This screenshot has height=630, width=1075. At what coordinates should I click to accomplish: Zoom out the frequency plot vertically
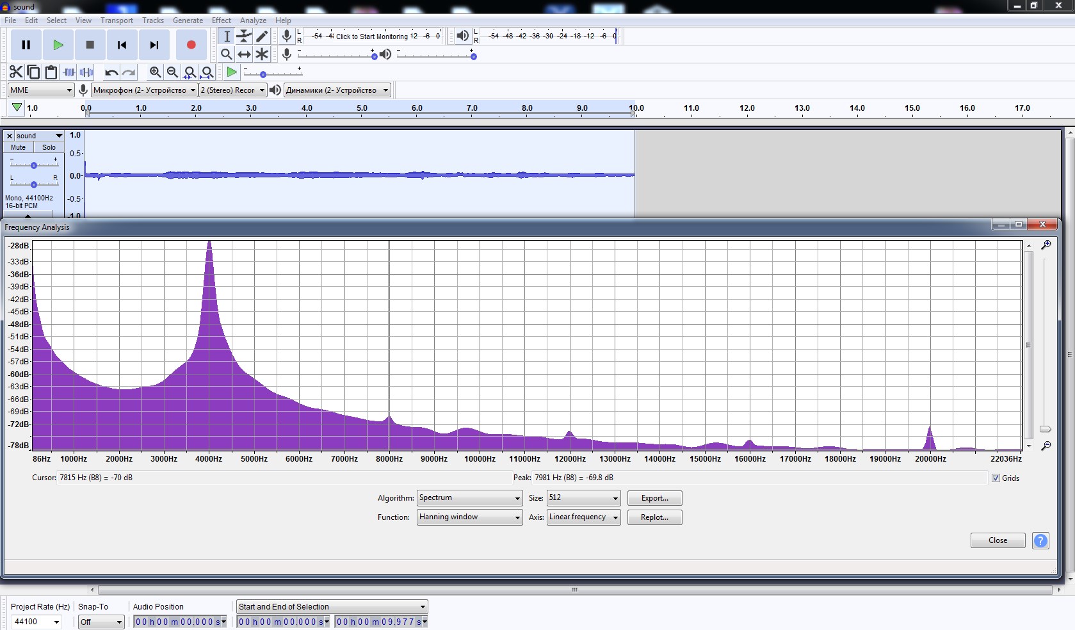click(1046, 446)
